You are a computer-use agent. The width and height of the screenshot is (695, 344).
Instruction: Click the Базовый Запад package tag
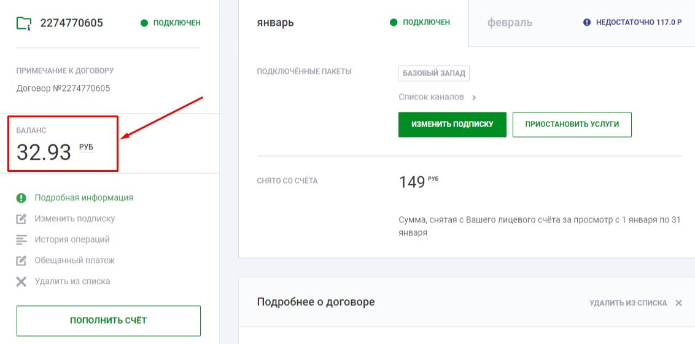434,74
